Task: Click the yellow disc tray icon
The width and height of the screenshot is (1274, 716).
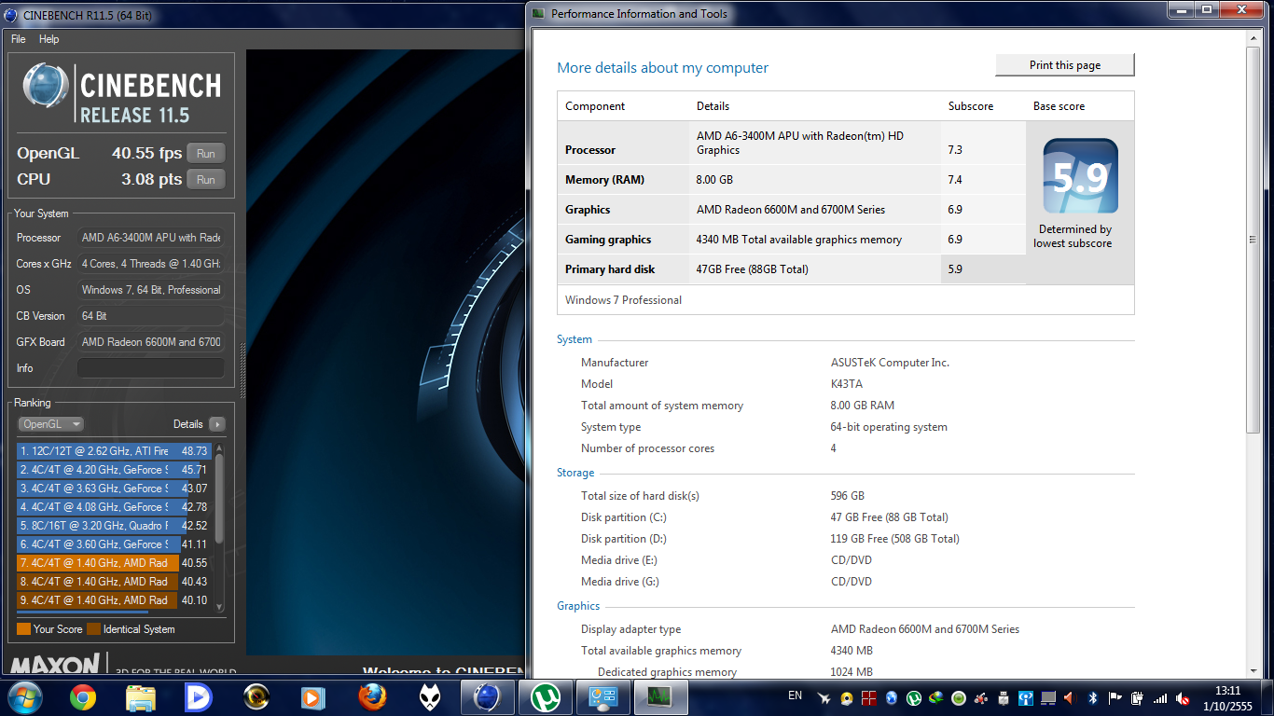Action: 846,698
